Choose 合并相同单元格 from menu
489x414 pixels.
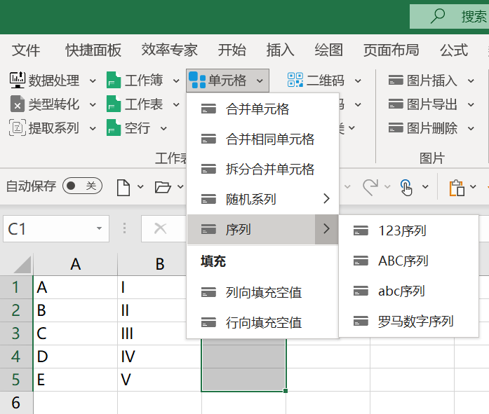(x=262, y=139)
